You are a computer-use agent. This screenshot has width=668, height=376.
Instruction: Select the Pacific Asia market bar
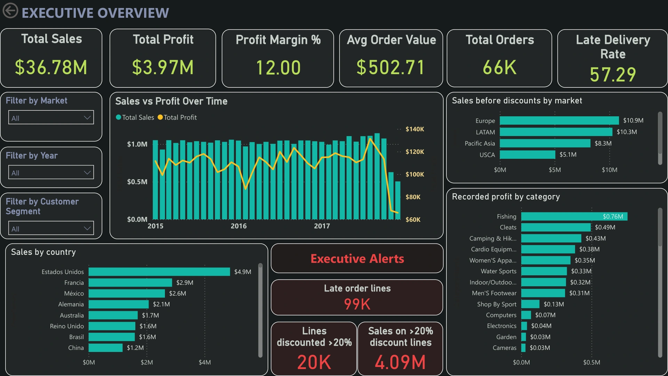tap(545, 143)
